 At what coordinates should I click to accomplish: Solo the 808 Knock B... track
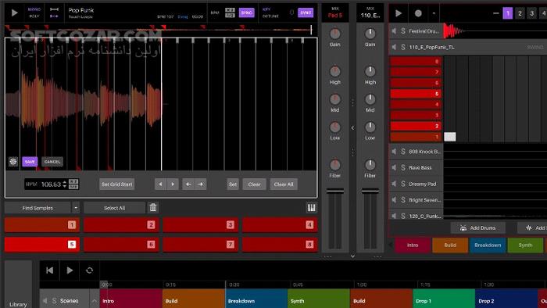403,152
